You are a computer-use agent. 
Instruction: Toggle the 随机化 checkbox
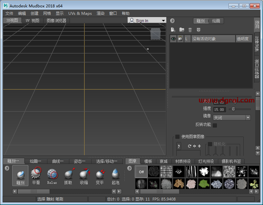pyautogui.click(x=210, y=144)
